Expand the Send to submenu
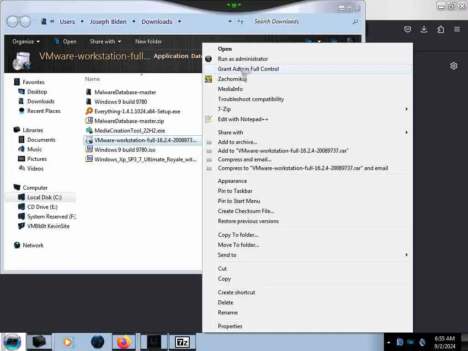Viewport: 468px width, 351px height. (307, 255)
